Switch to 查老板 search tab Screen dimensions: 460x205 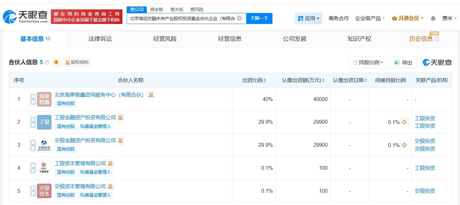pos(157,9)
